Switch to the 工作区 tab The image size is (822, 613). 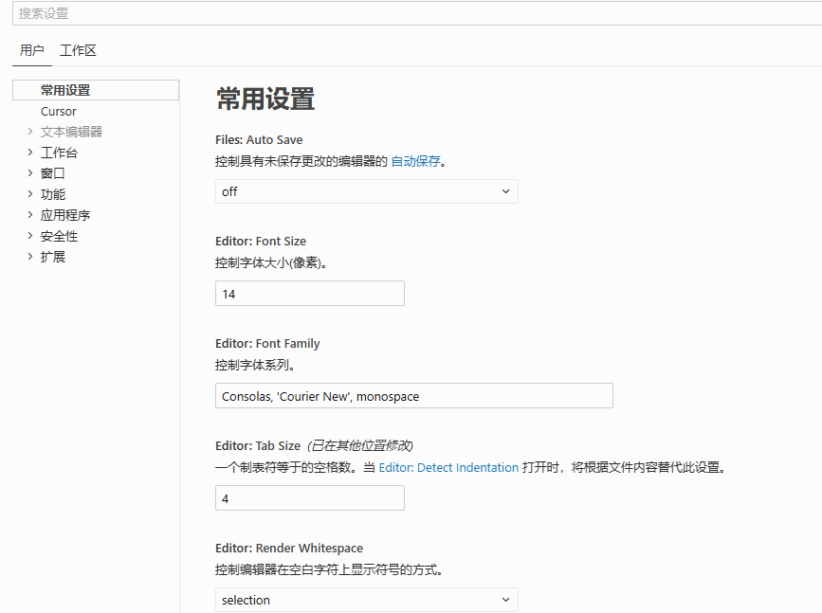78,51
